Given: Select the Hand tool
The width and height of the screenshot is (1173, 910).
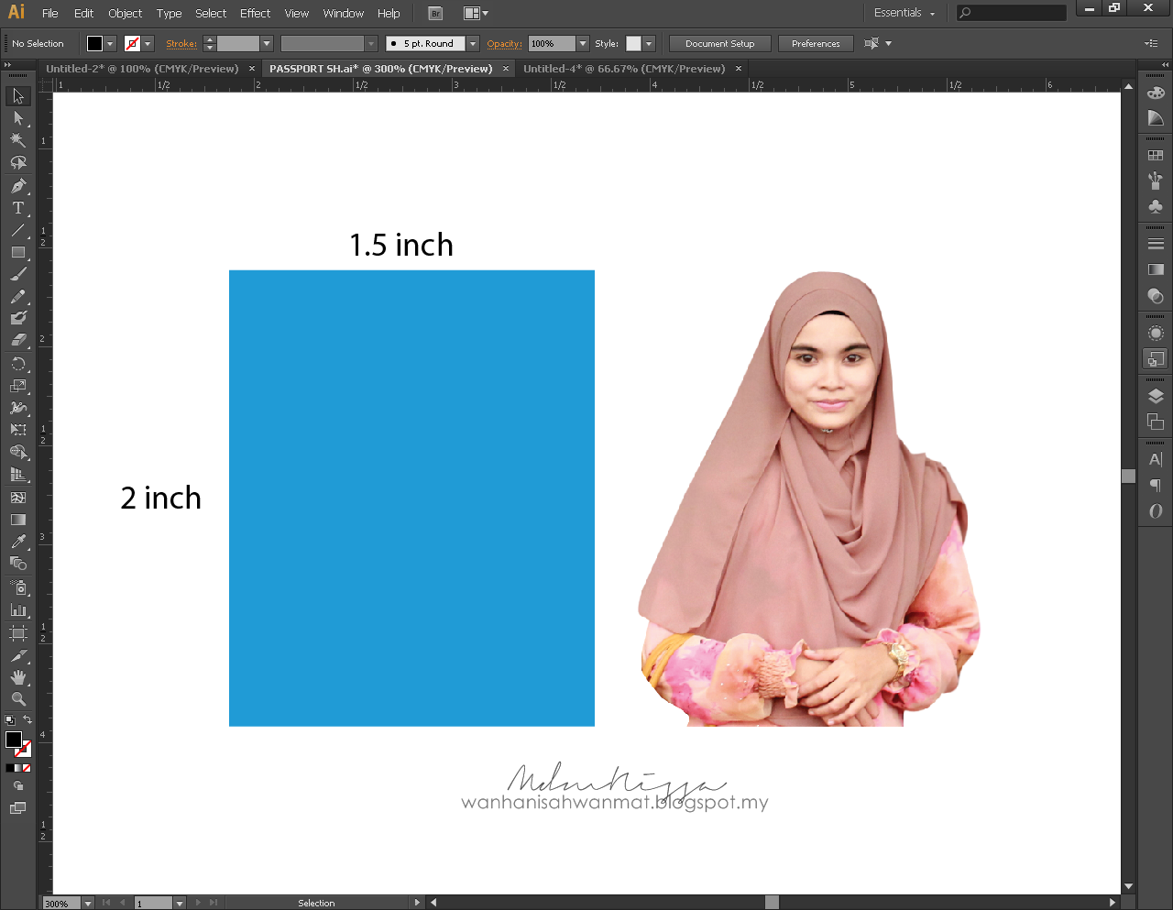Looking at the screenshot, I should [x=19, y=677].
